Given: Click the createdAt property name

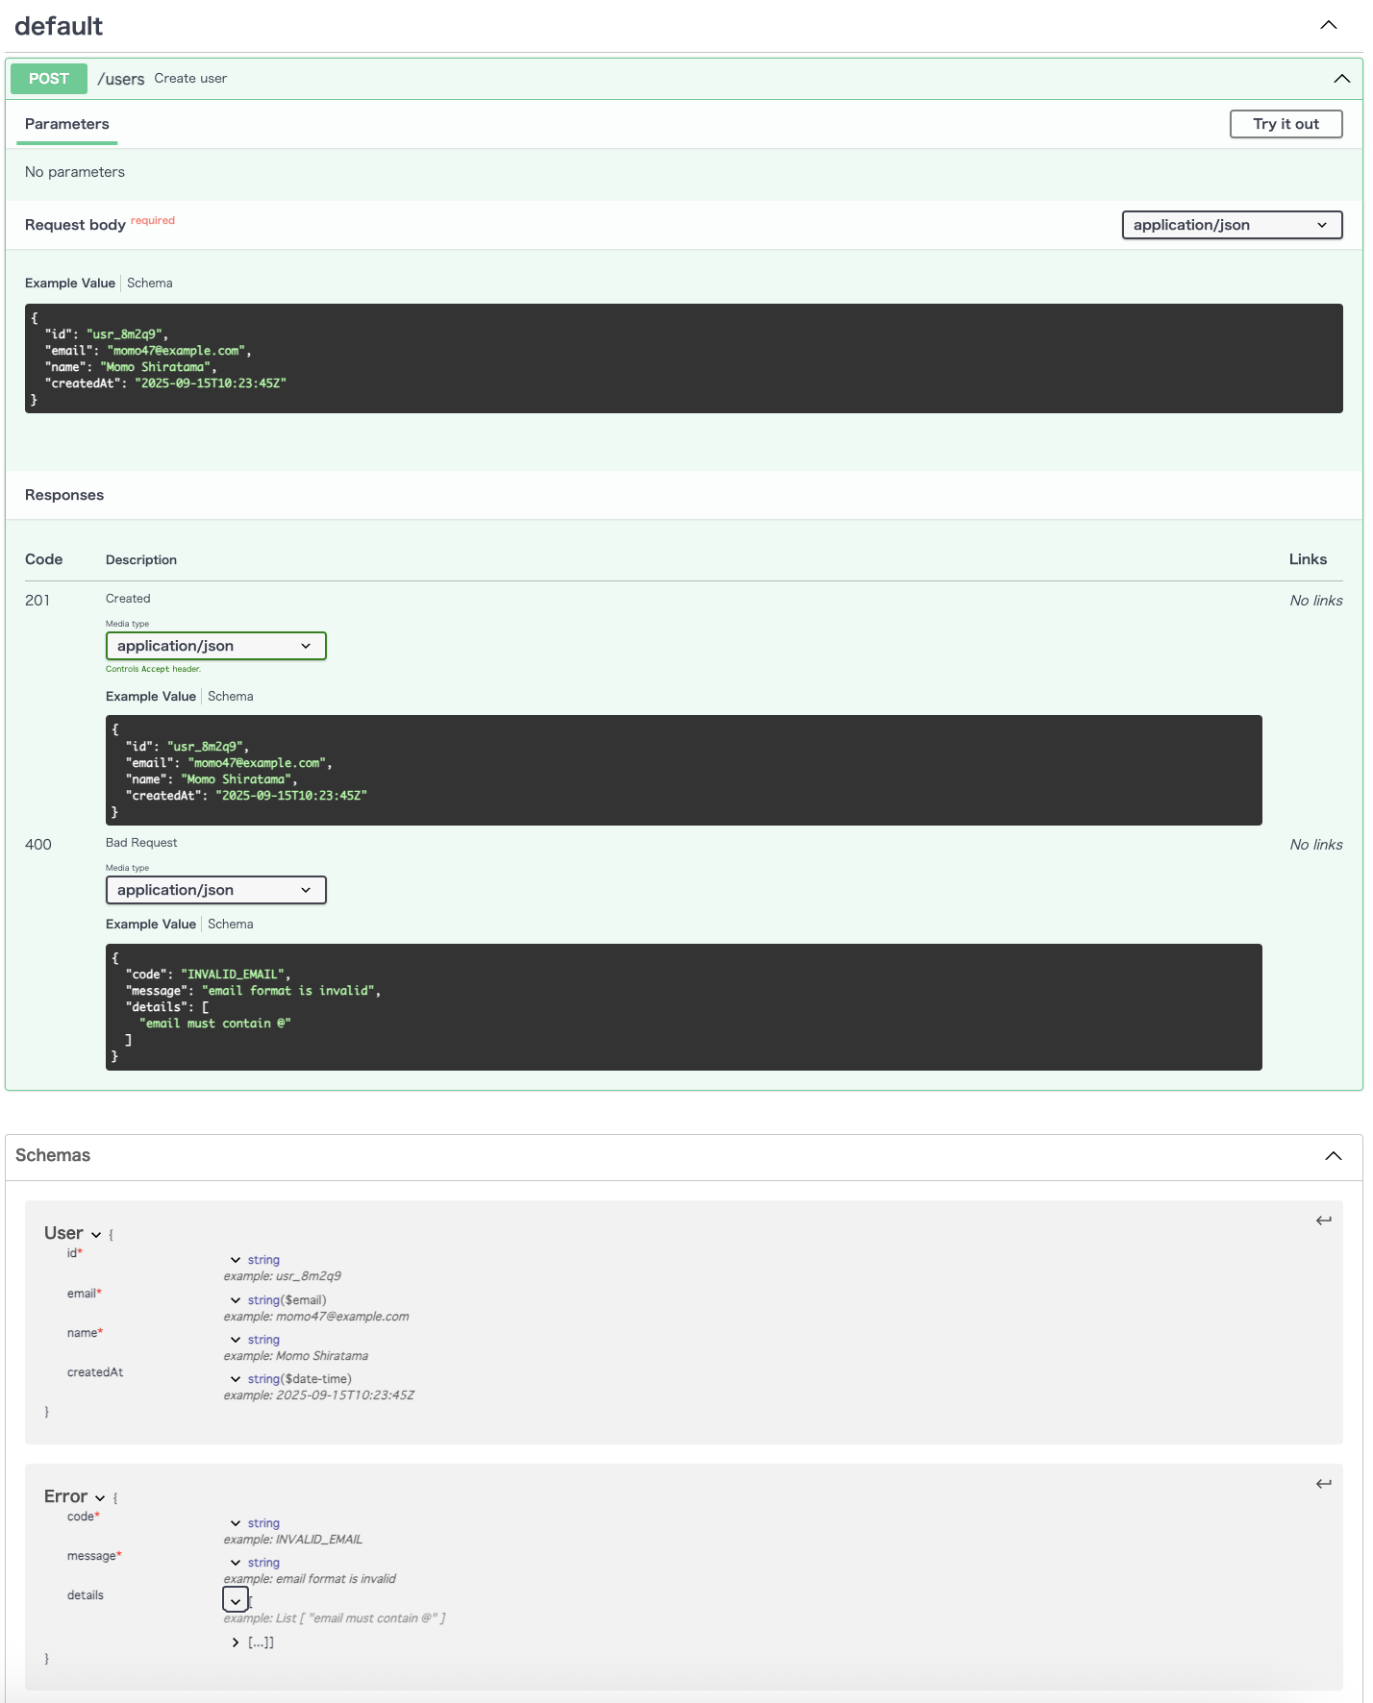Looking at the screenshot, I should coord(95,1372).
